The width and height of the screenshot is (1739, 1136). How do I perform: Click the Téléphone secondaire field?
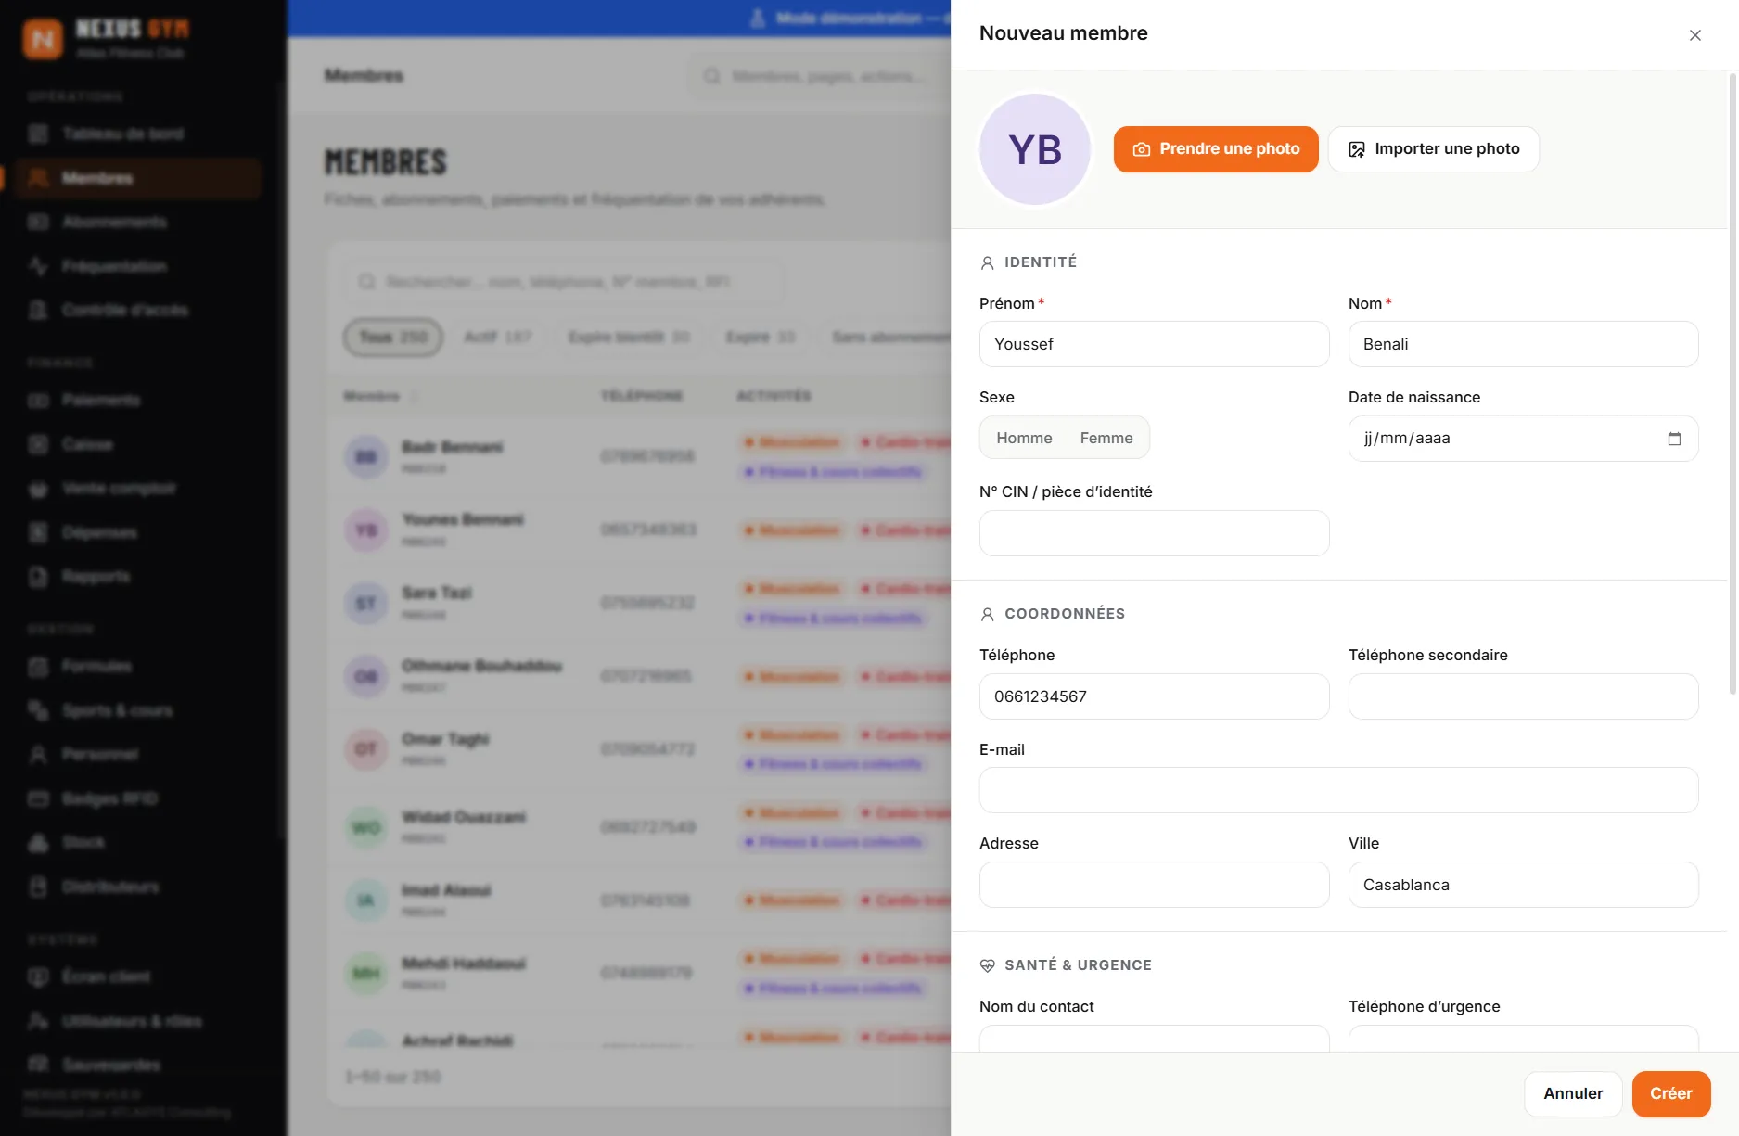[1523, 696]
